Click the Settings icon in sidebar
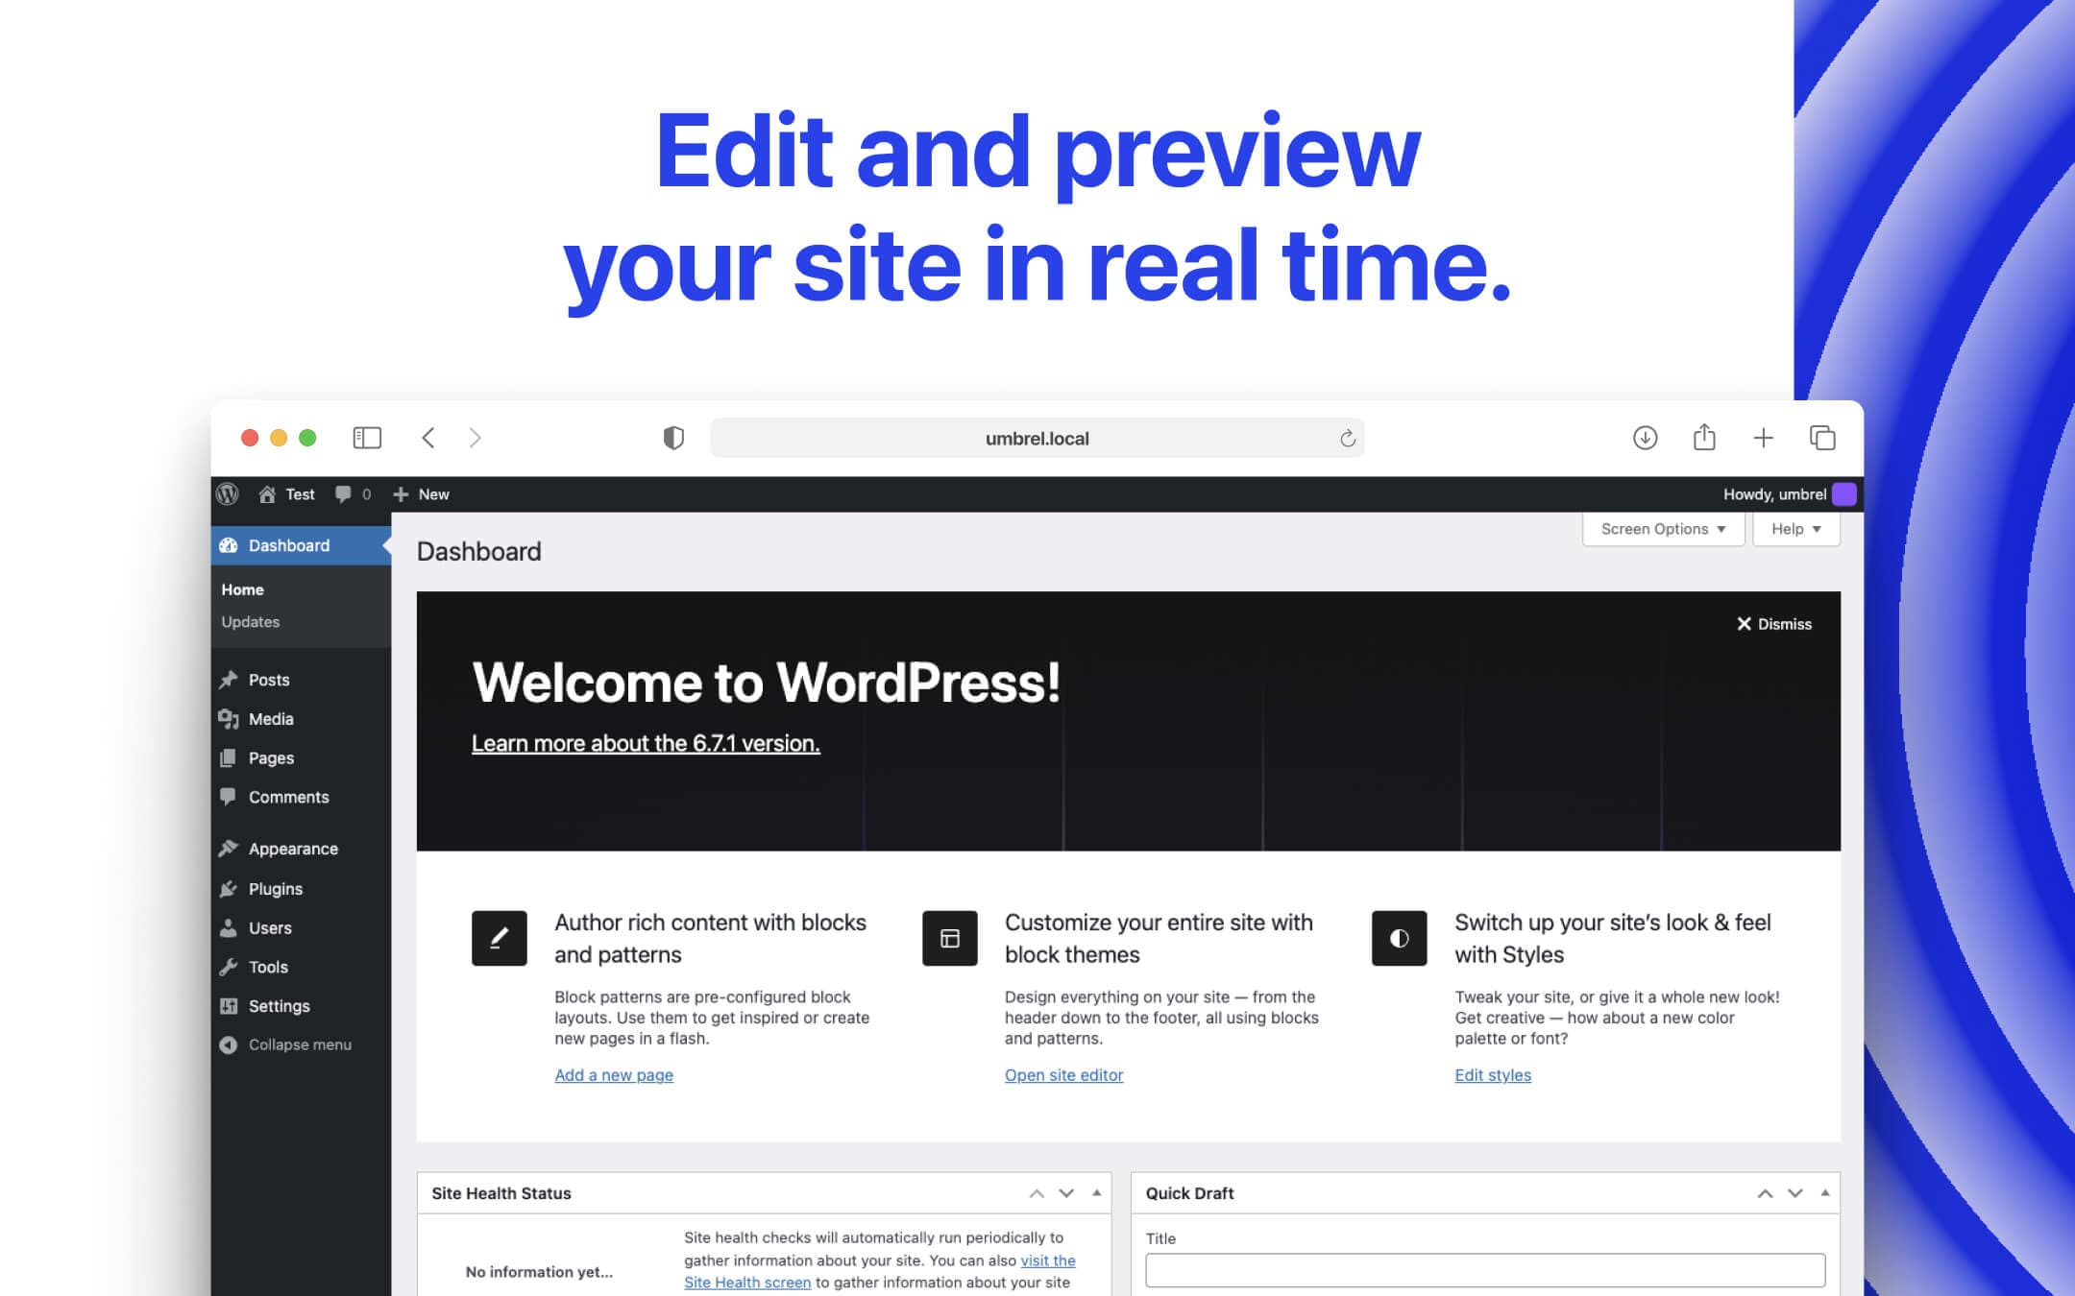This screenshot has width=2075, height=1296. [229, 1005]
